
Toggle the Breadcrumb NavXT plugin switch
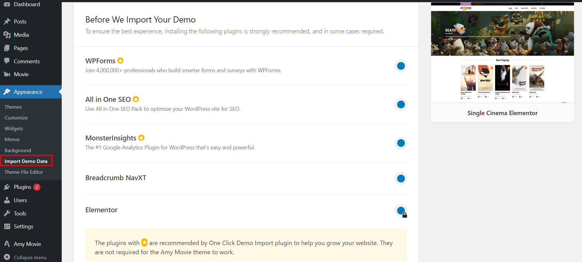pos(401,178)
